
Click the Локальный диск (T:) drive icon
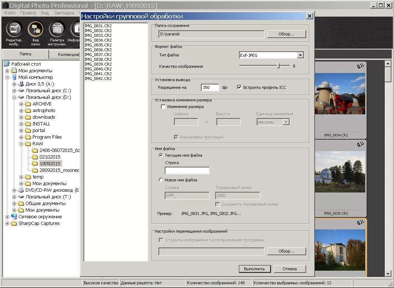click(21, 197)
